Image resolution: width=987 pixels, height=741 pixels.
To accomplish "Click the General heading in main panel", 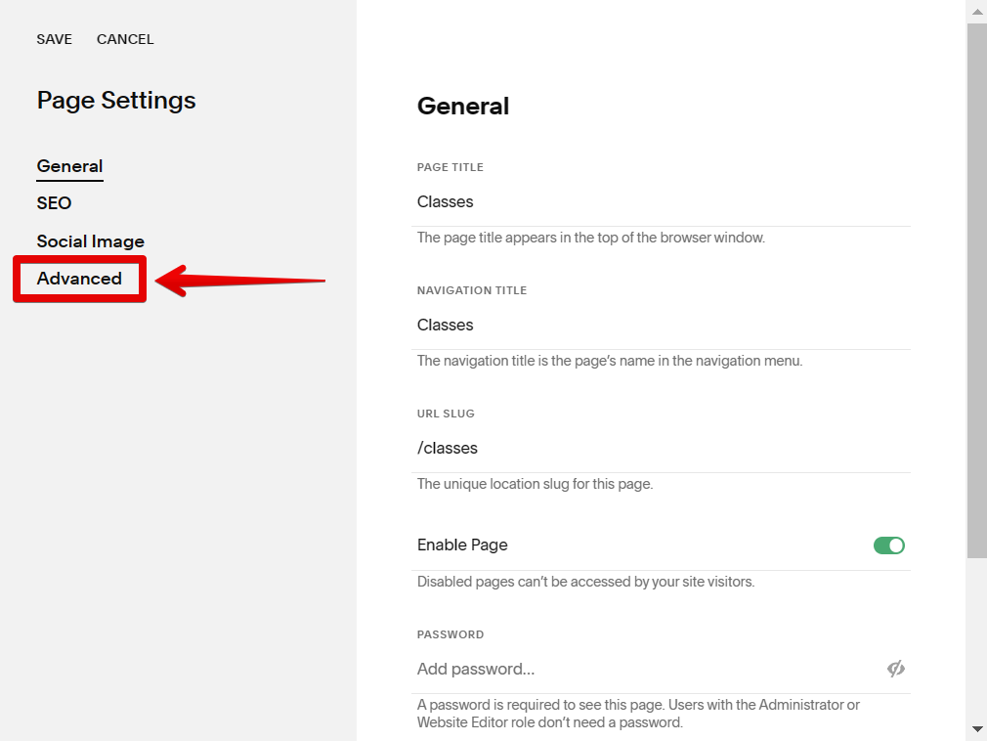I will tap(463, 107).
